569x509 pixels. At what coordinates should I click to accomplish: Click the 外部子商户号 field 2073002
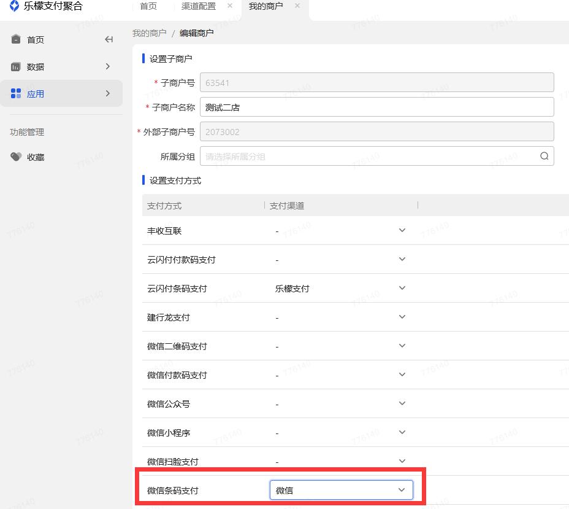pos(376,131)
